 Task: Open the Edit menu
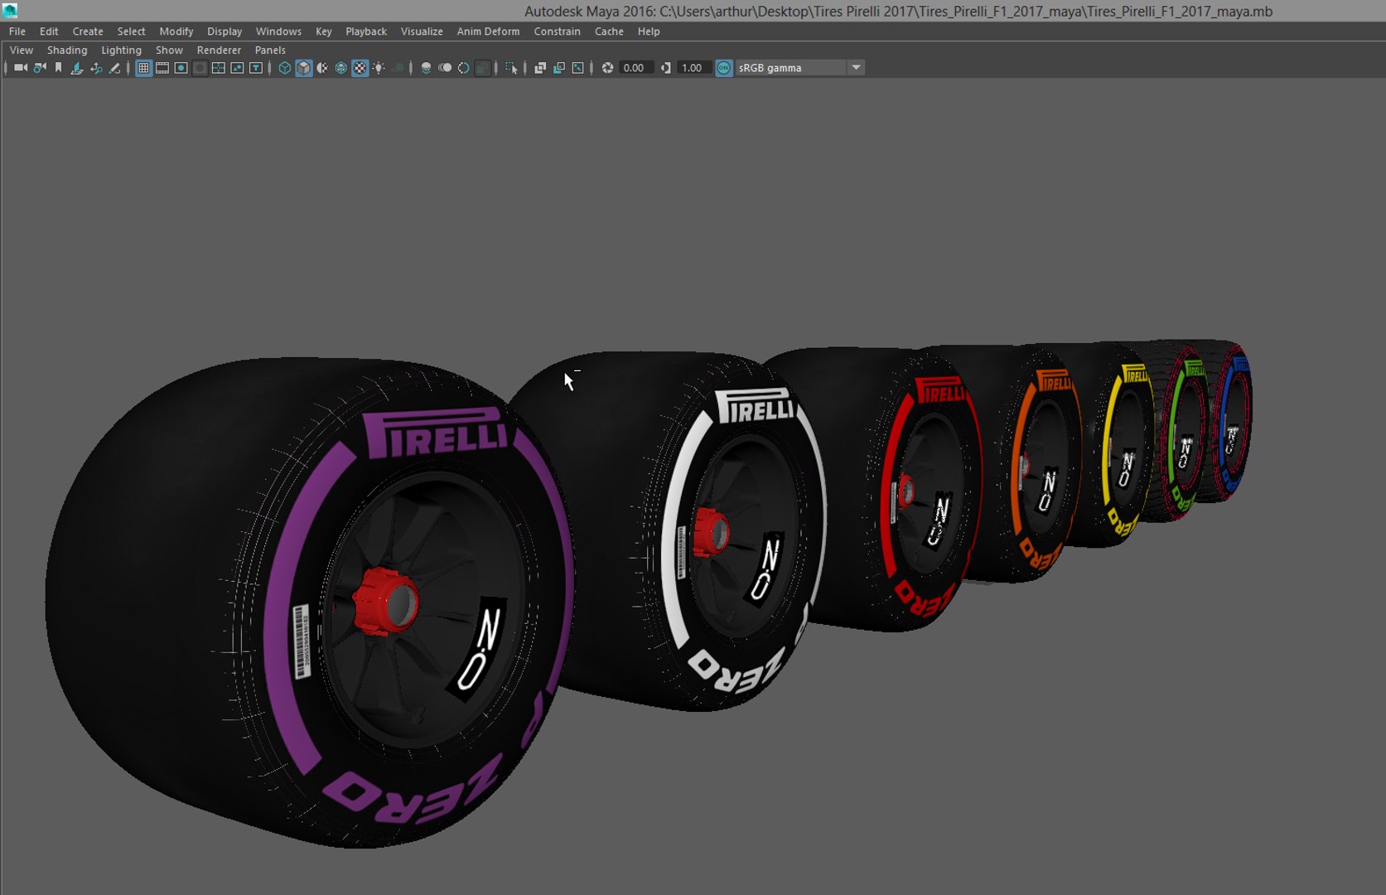click(x=49, y=31)
